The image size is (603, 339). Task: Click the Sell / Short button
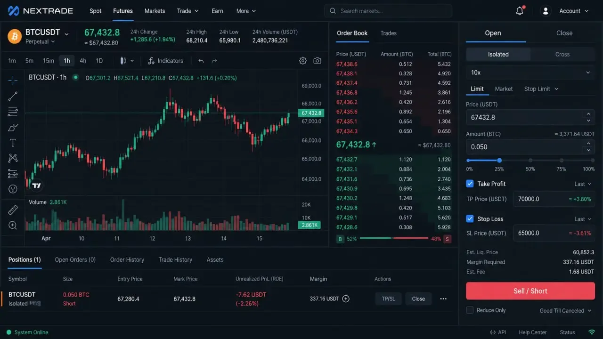coord(530,291)
